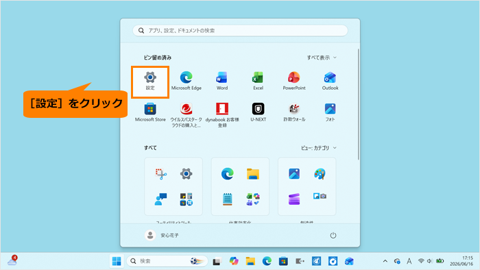Viewport: 480px width, 270px height.
Task: Click the Start menu search field
Action: [240, 31]
